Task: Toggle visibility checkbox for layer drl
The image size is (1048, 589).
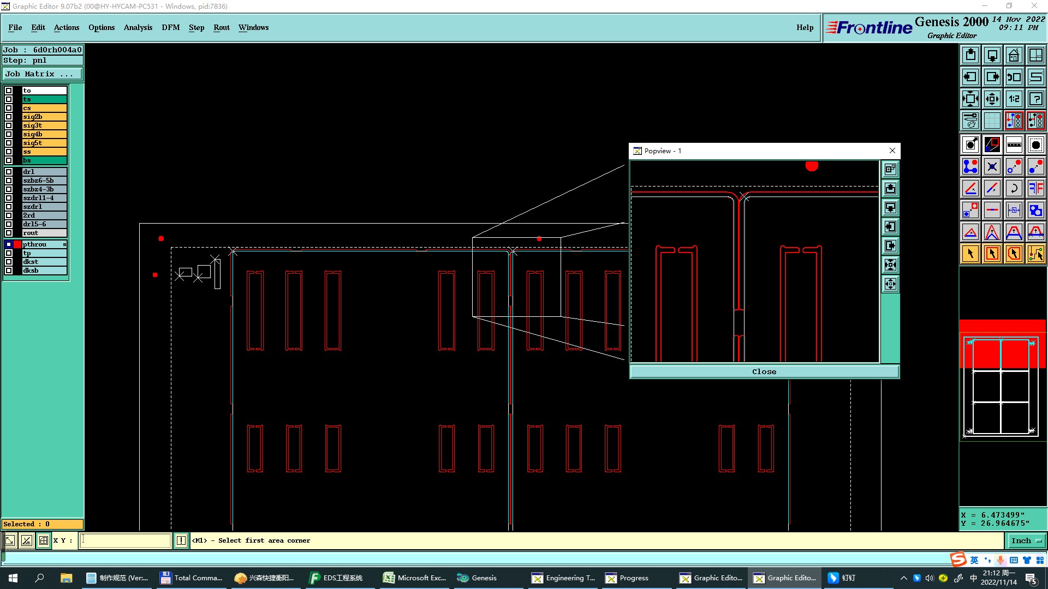Action: coord(9,172)
